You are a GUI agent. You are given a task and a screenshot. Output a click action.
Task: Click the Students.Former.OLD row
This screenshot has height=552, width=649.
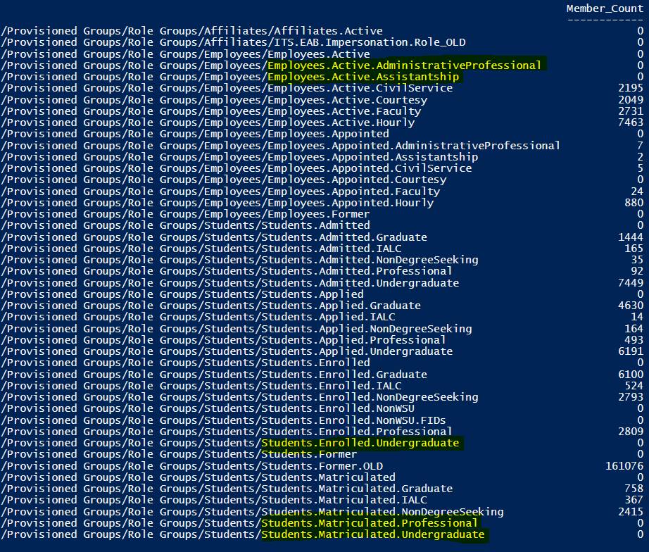pos(322,466)
